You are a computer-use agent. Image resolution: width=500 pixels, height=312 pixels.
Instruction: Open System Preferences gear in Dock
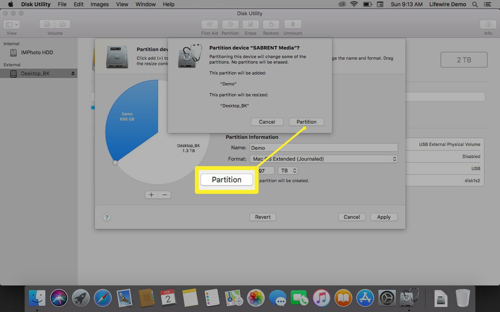click(x=387, y=298)
